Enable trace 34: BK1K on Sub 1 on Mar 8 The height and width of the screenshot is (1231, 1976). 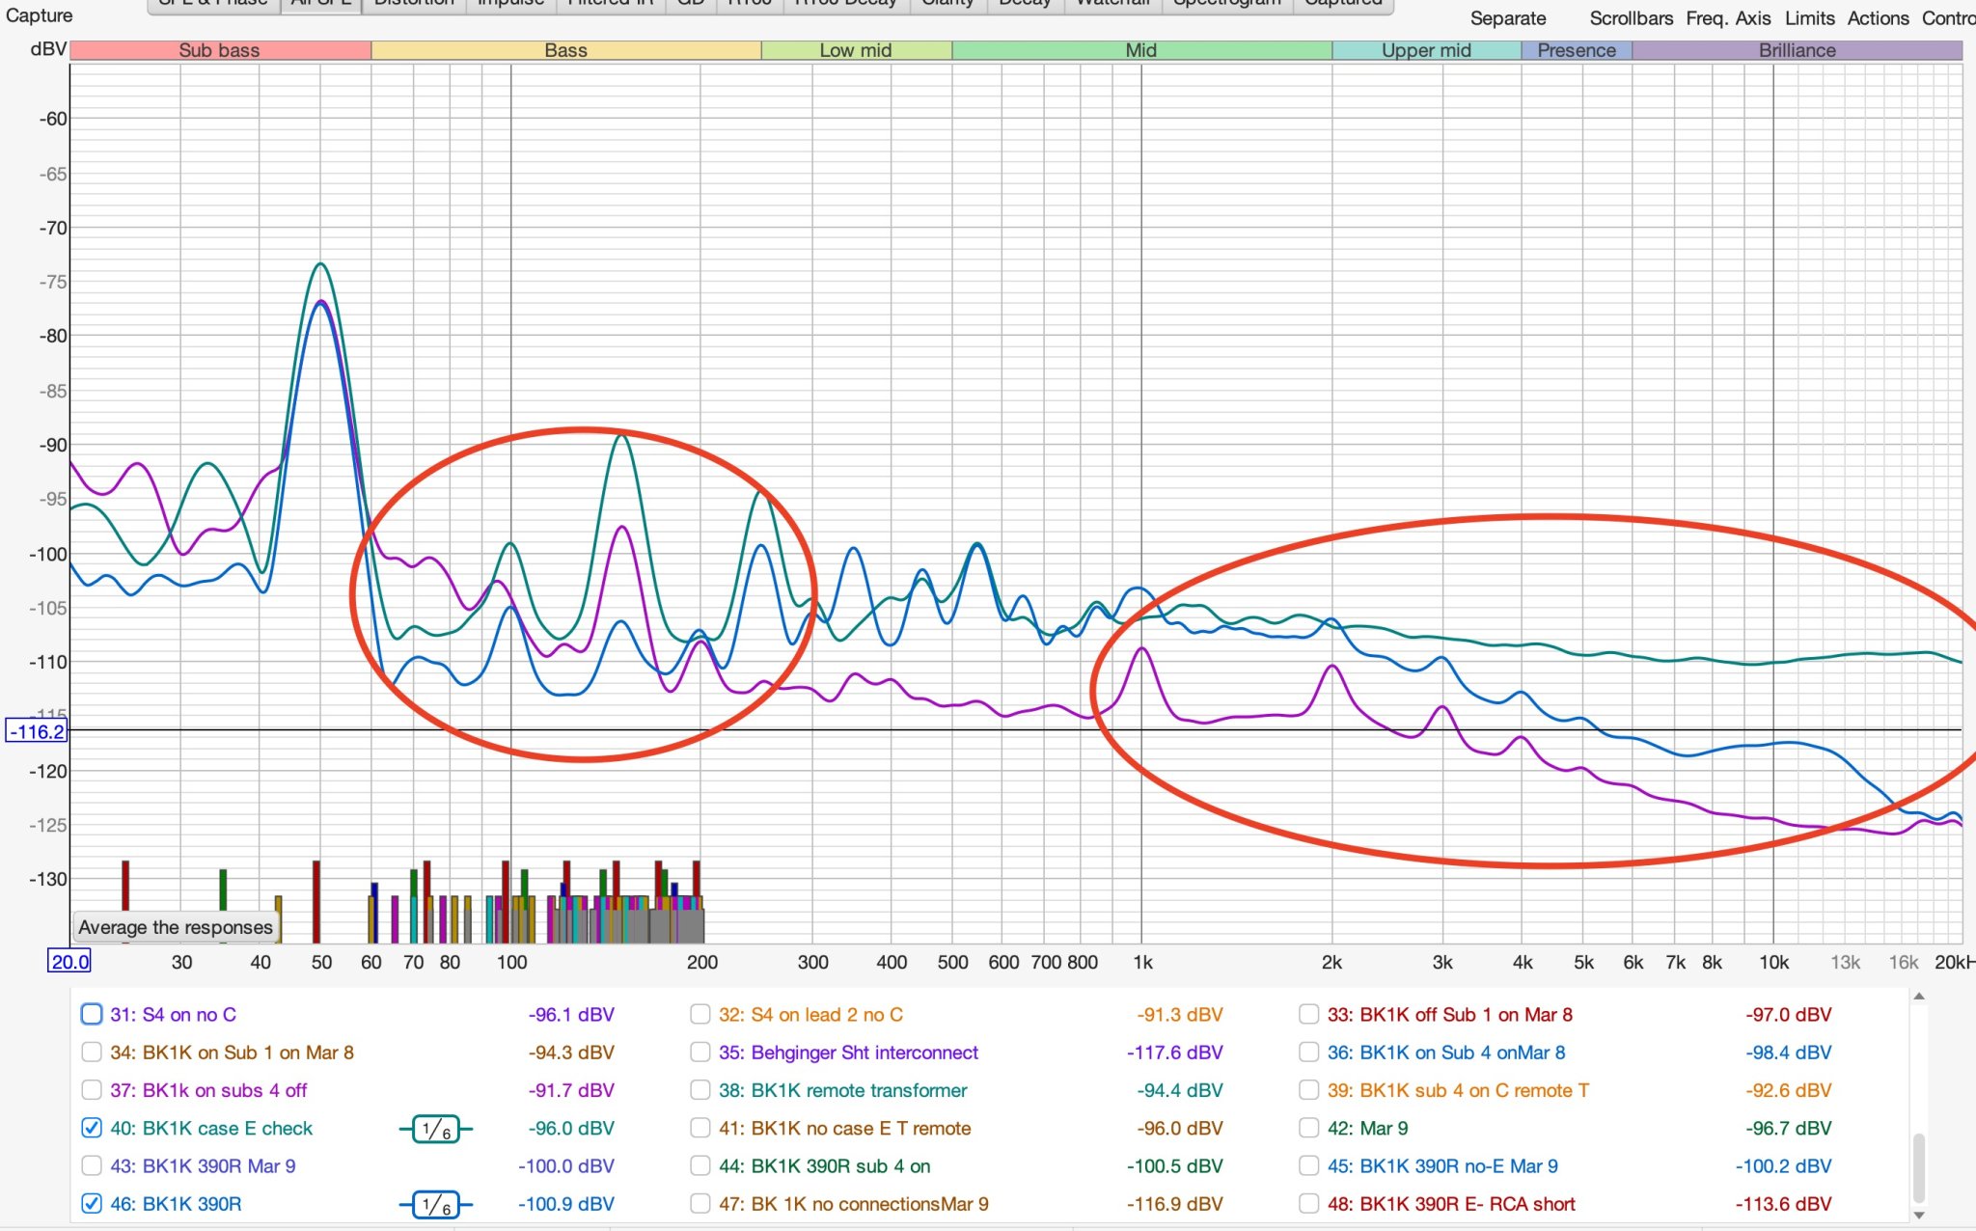92,1052
